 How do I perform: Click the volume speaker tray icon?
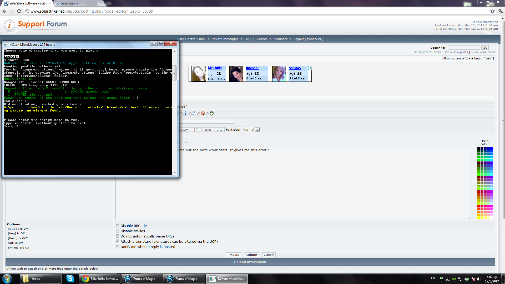tap(479, 279)
